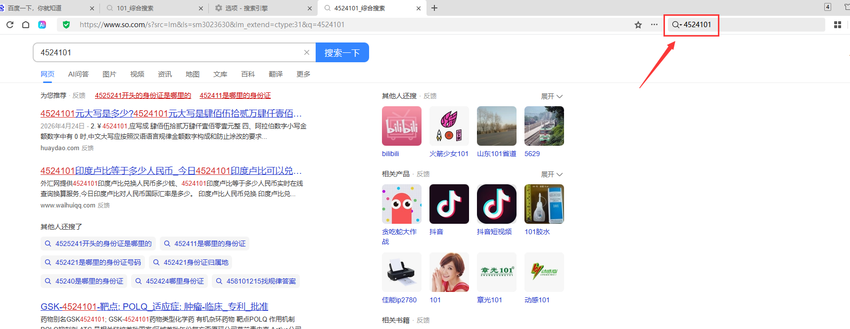This screenshot has height=329, width=850.
Task: Open the 动感101 logo icon
Action: click(544, 272)
